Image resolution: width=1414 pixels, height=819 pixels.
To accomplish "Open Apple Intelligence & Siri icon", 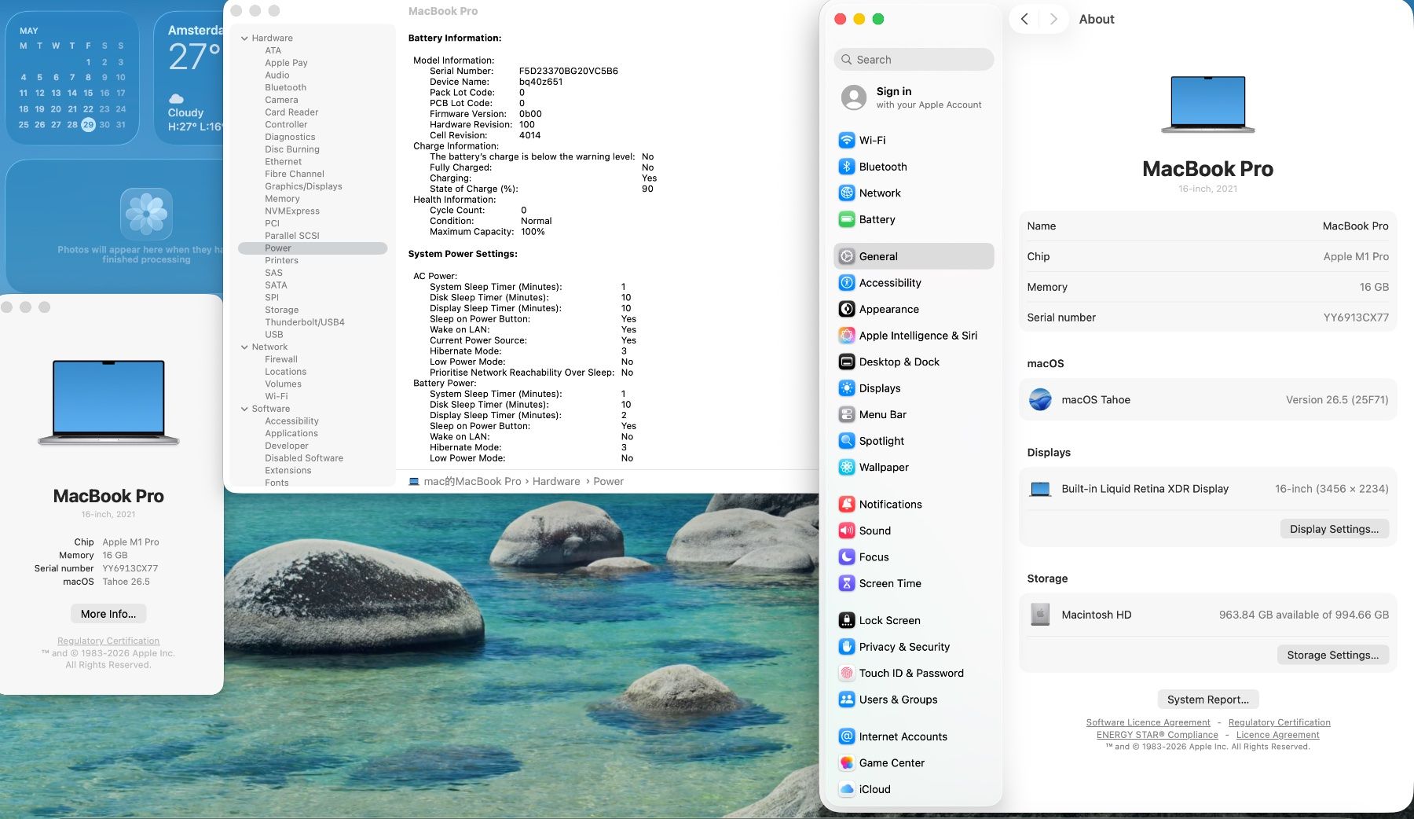I will 847,336.
